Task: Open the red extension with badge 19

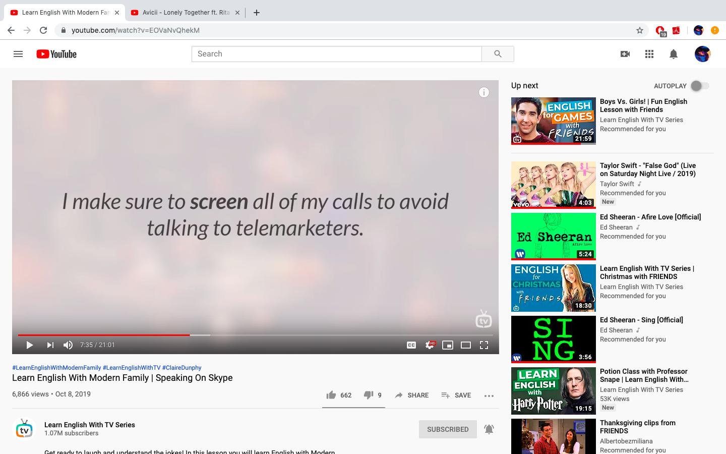Action: click(660, 31)
